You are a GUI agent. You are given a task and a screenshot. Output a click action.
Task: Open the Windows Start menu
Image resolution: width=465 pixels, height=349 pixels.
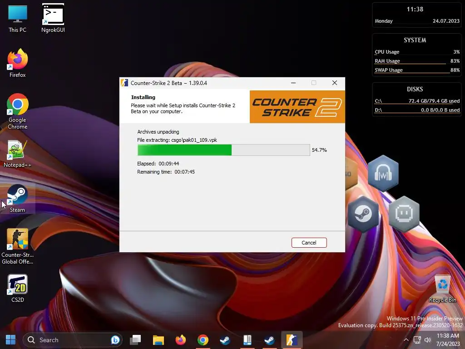11,340
